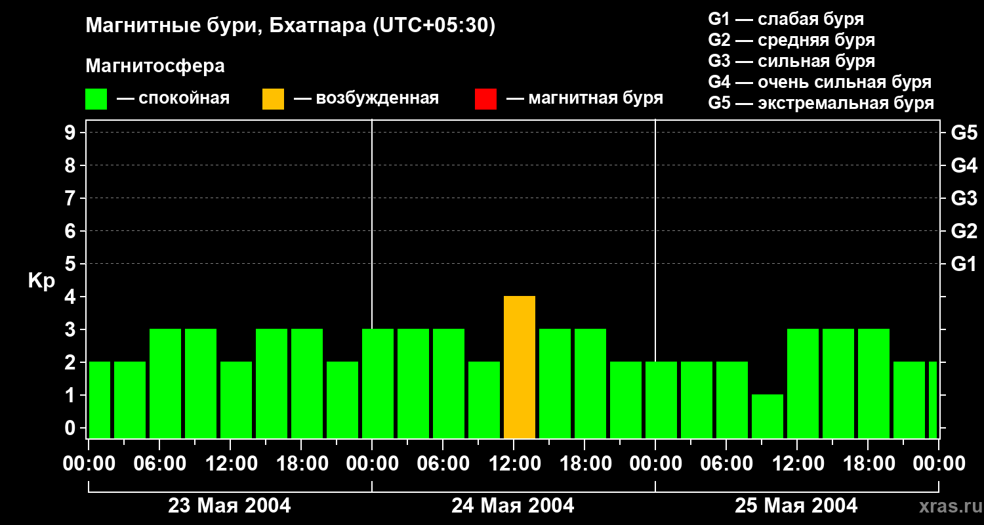
Task: Click the orange 'возбужденная' legend swatch
Action: (273, 99)
